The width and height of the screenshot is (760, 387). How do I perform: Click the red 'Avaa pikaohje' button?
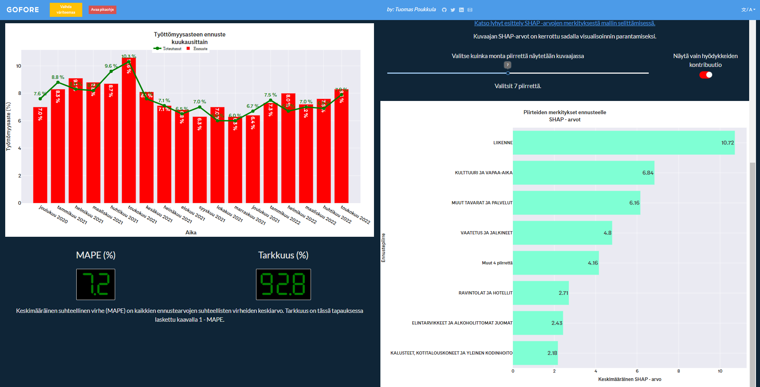click(x=102, y=10)
